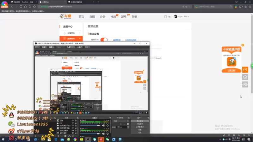Go to 首页 in Douyu navigation

(x=82, y=17)
